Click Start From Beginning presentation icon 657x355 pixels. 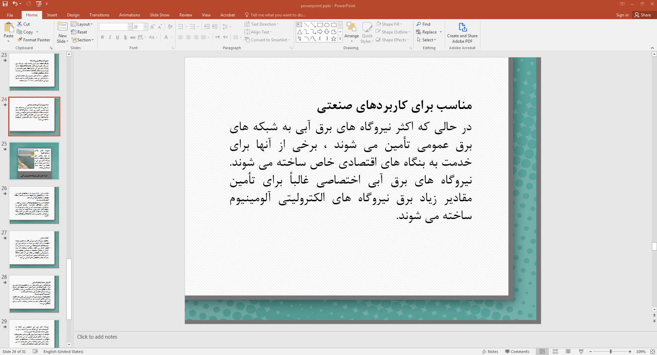point(38,4)
